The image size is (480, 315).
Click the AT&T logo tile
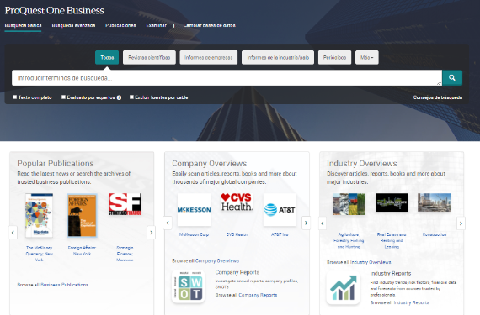pyautogui.click(x=280, y=210)
